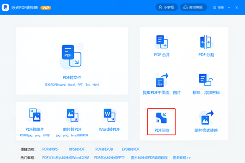Click the 移除、添加密码 lock icon
This screenshot has height=163, width=245.
(206, 80)
